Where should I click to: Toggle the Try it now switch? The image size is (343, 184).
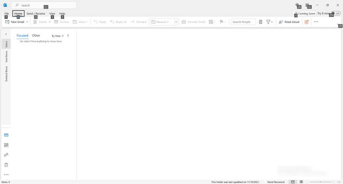(x=336, y=14)
